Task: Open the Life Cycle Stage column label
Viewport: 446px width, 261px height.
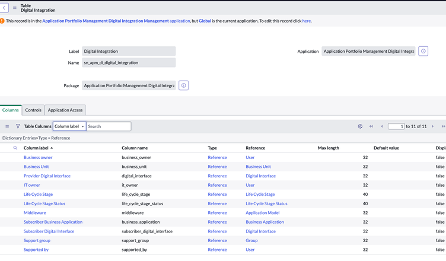Action: (x=38, y=195)
